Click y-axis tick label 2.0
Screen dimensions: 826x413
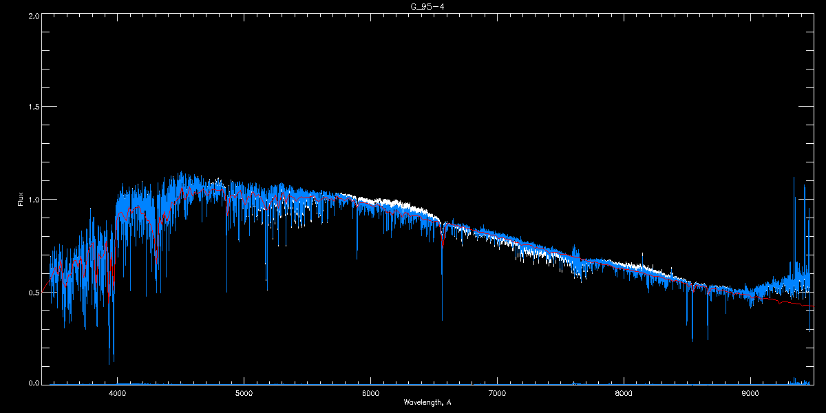point(32,14)
